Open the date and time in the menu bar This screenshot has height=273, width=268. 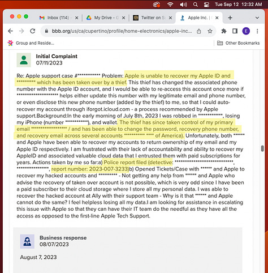(x=239, y=5)
